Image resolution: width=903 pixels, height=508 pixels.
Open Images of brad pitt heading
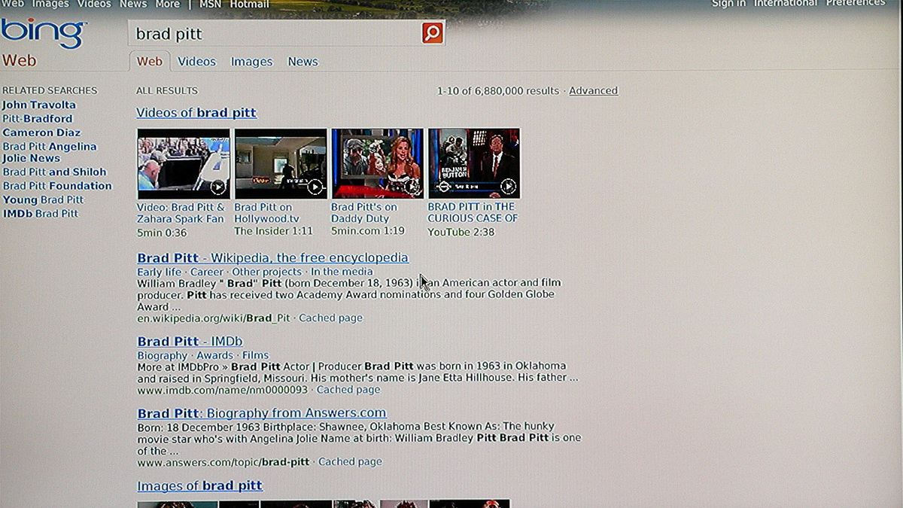click(x=199, y=486)
